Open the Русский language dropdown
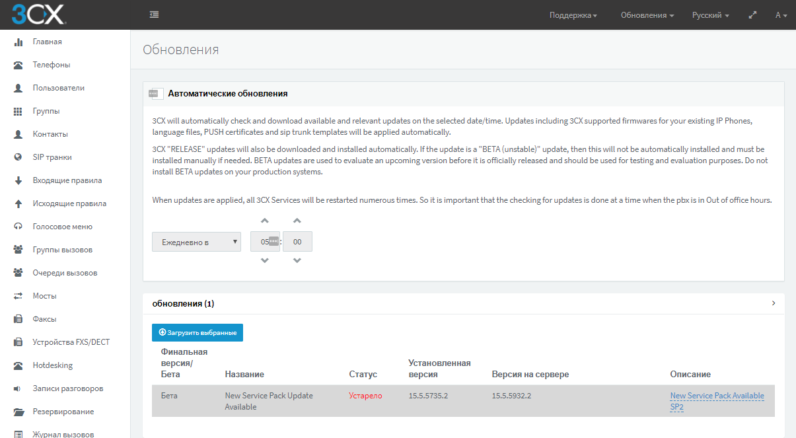Image resolution: width=796 pixels, height=438 pixels. pyautogui.click(x=711, y=15)
